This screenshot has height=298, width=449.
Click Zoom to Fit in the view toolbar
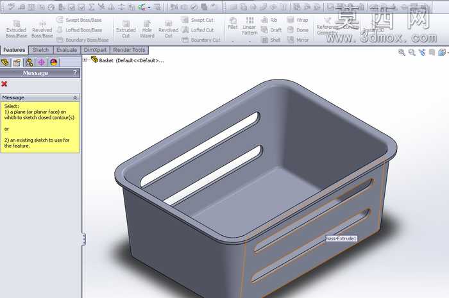[x=402, y=52]
